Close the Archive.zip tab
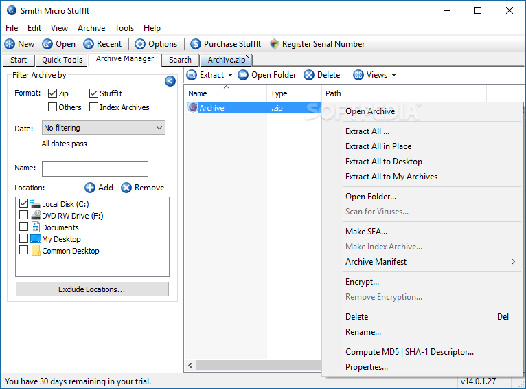The width and height of the screenshot is (526, 389). tap(248, 57)
